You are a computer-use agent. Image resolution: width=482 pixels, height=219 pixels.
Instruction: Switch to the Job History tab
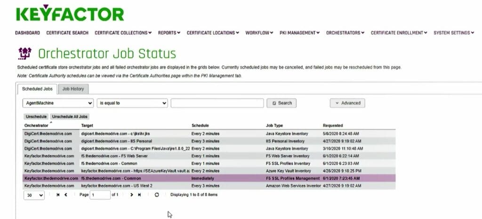[x=73, y=89]
